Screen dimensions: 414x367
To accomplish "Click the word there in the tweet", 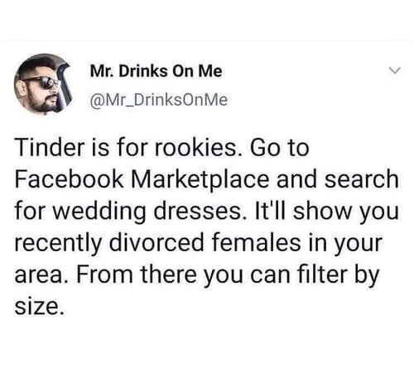I will point(169,274).
